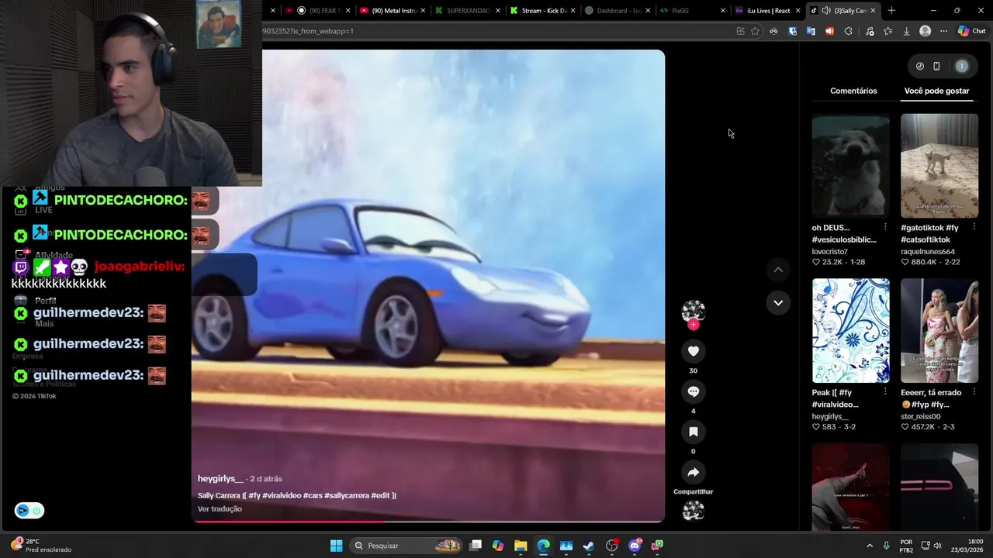Click Ver tradução under the caption
The height and width of the screenshot is (558, 993).
click(x=220, y=509)
